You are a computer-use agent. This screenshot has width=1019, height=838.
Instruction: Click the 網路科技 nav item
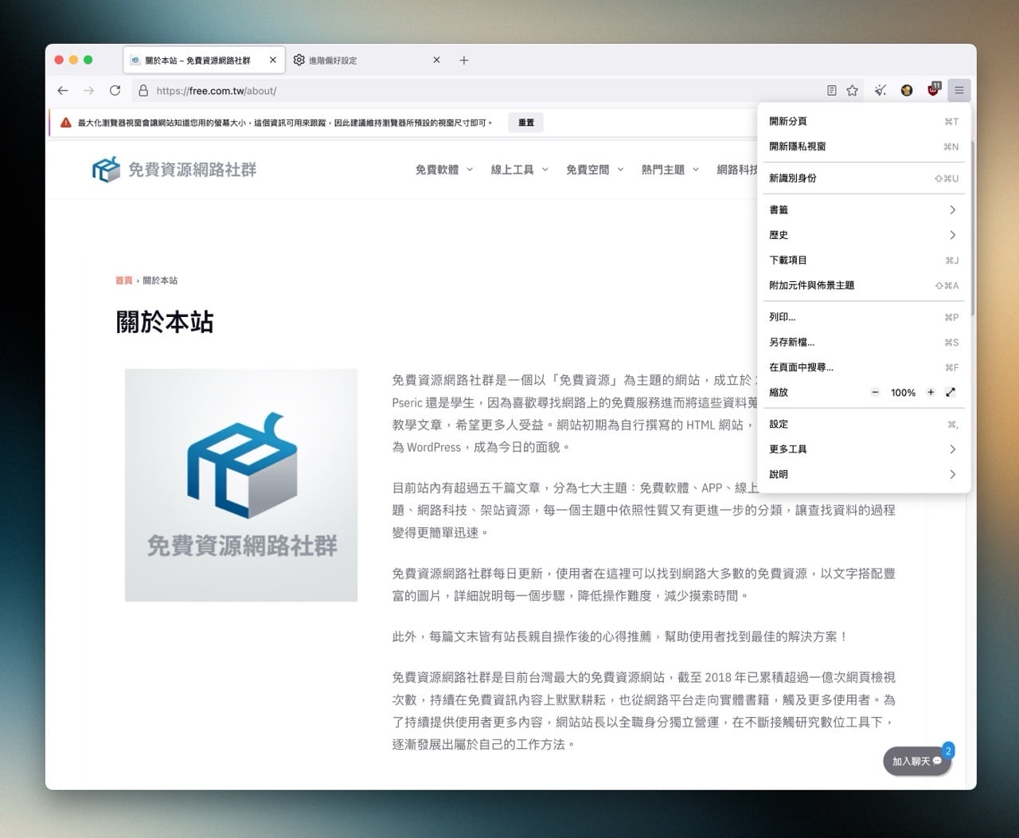click(737, 170)
